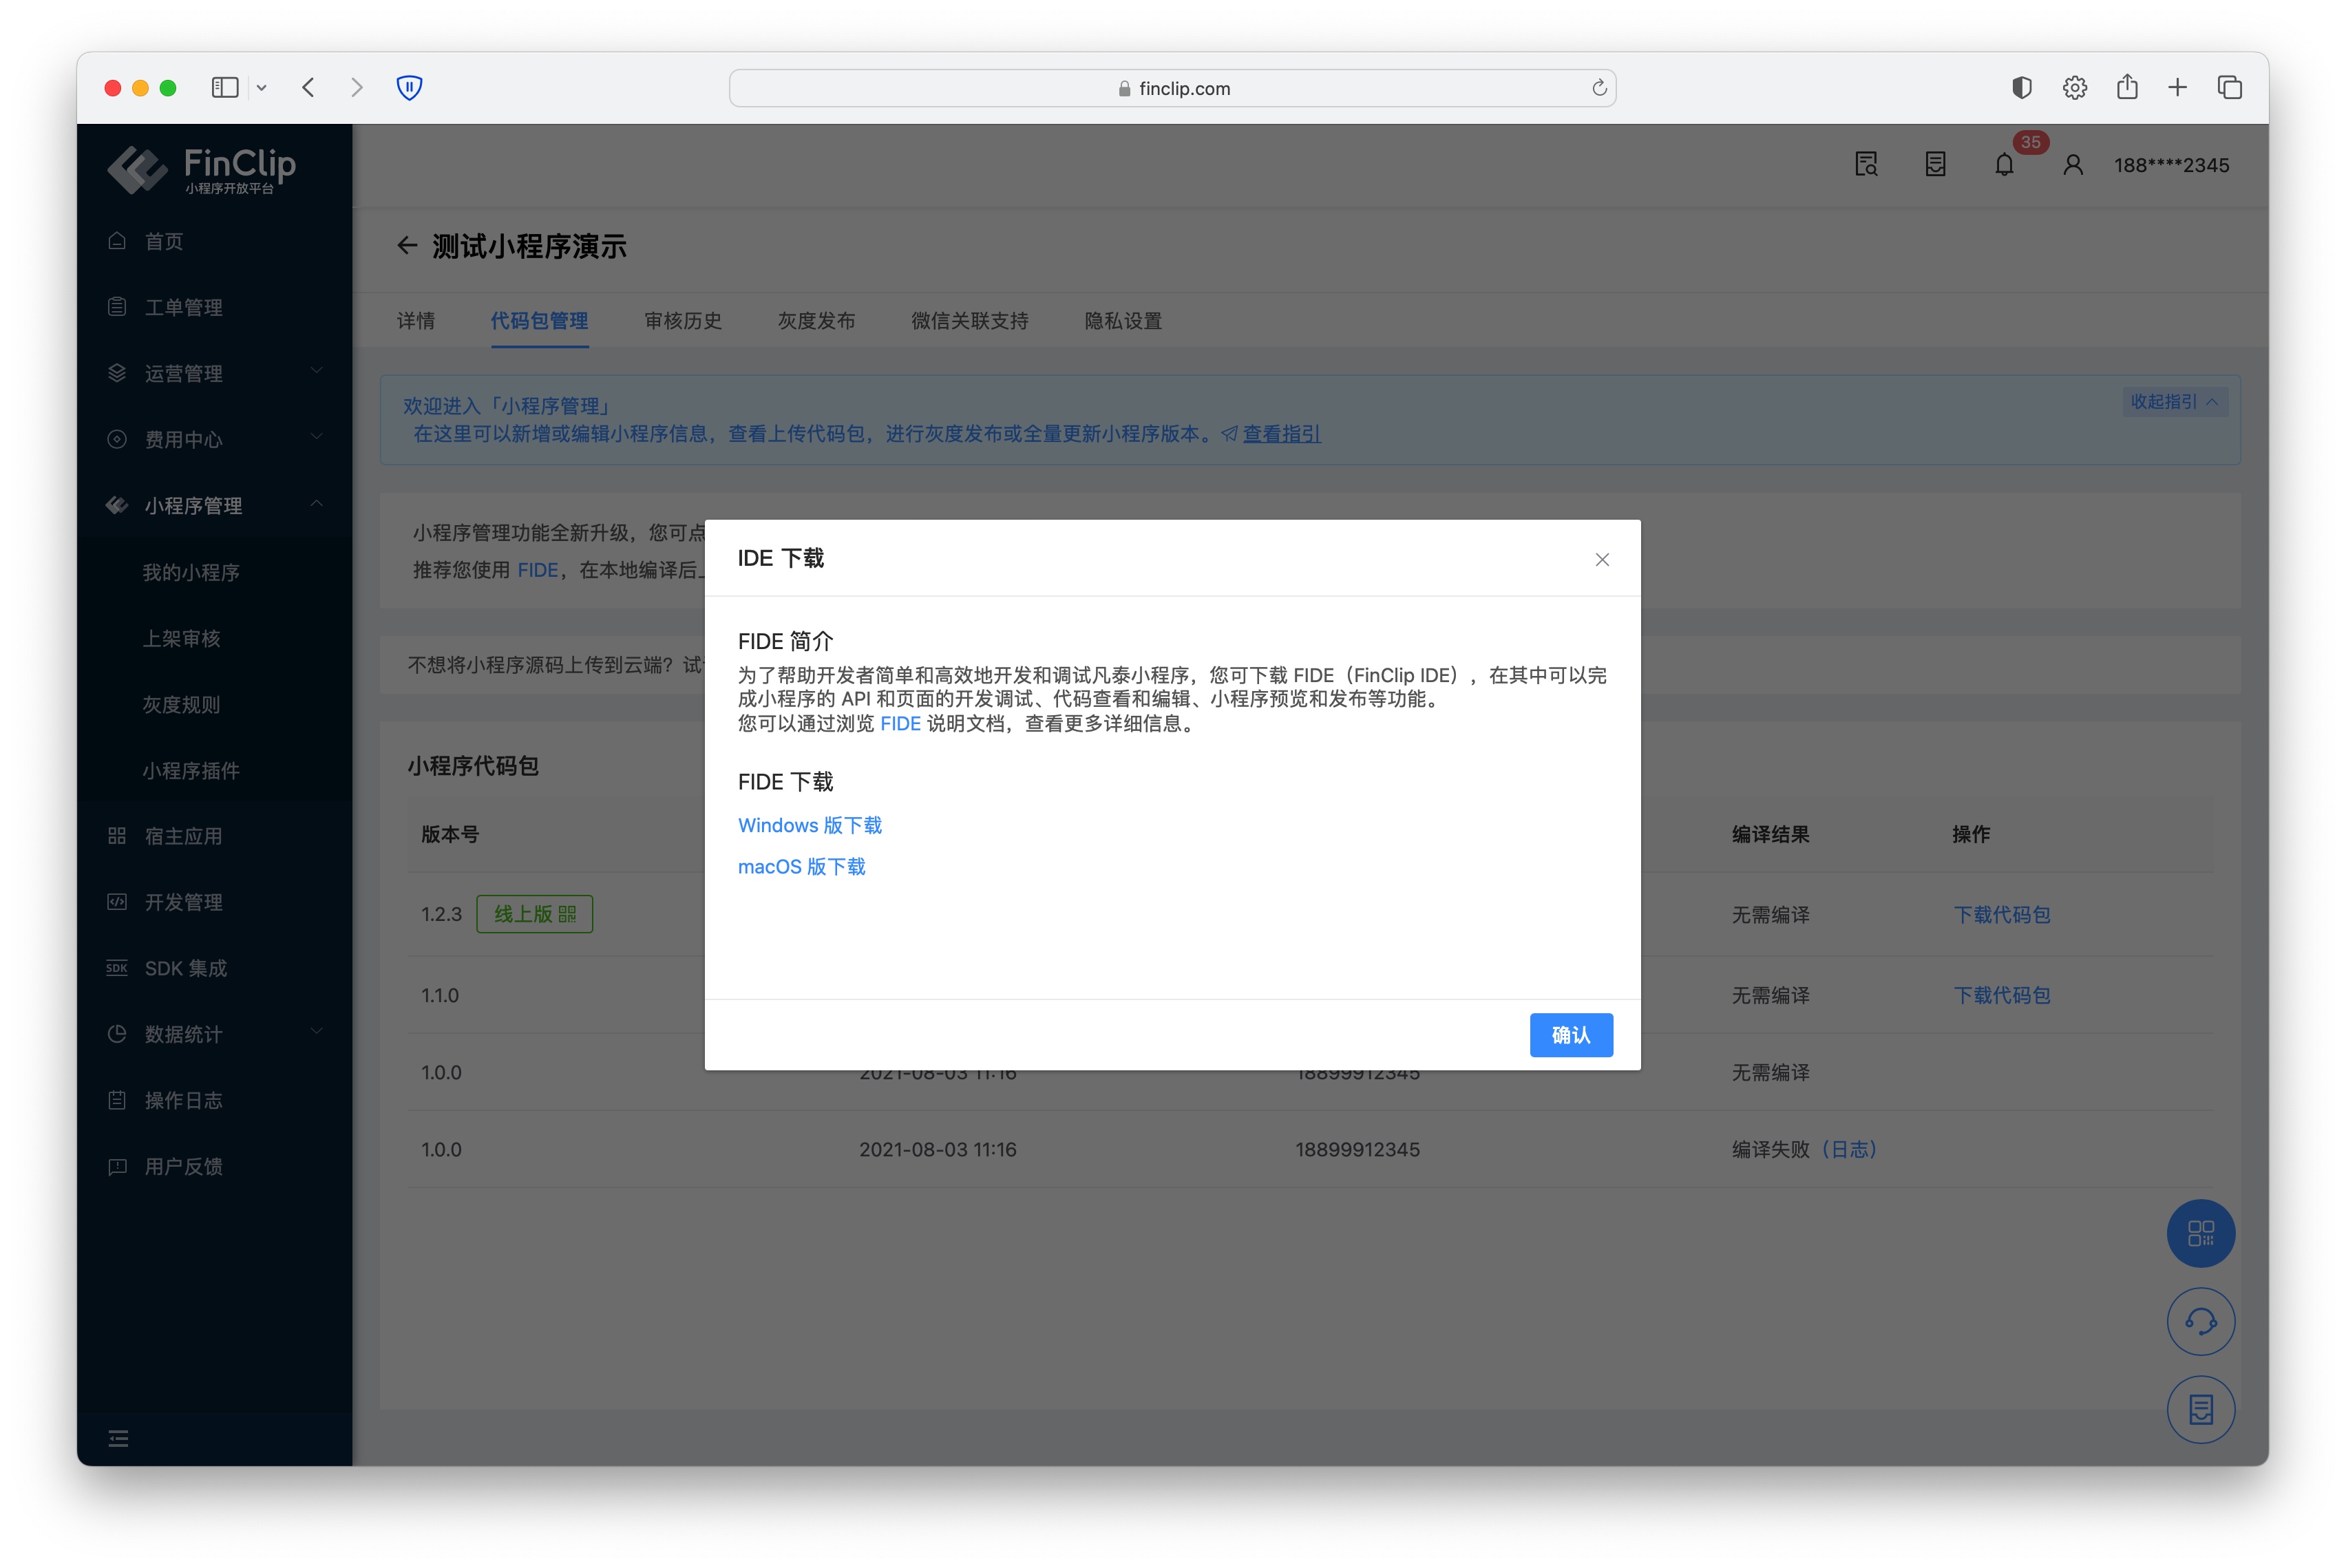Open the document search icon in header
Image resolution: width=2346 pixels, height=1568 pixels.
coord(1865,165)
